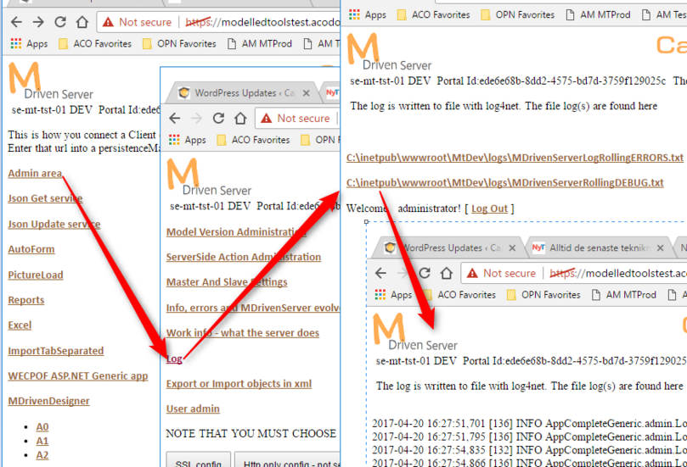Open AM MTProd bookmark in top-right window
Viewport: 687px width, 467px height.
(x=598, y=15)
